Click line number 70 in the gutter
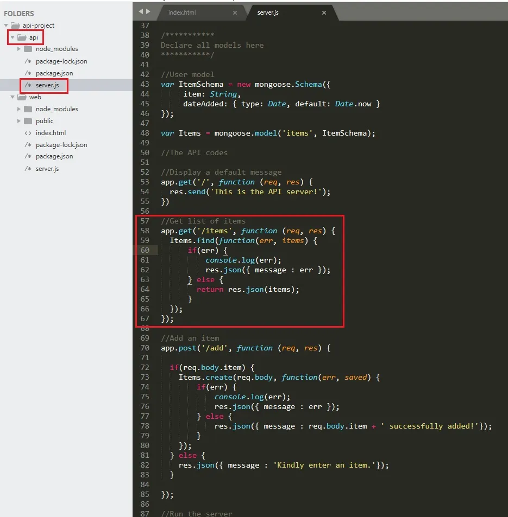This screenshot has width=508, height=517. click(145, 348)
